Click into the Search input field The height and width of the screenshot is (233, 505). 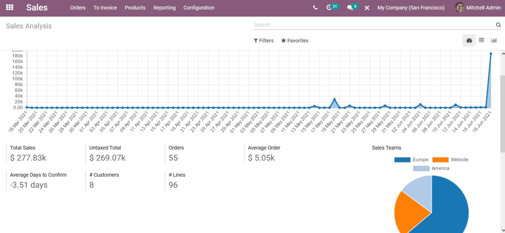[373, 25]
